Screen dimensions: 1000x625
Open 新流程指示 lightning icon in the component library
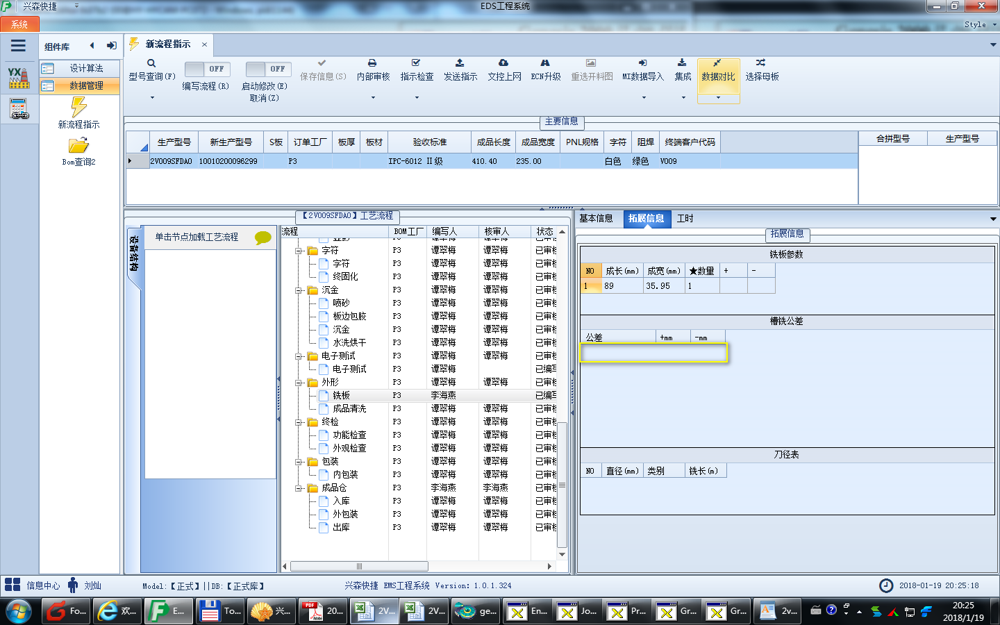click(79, 107)
